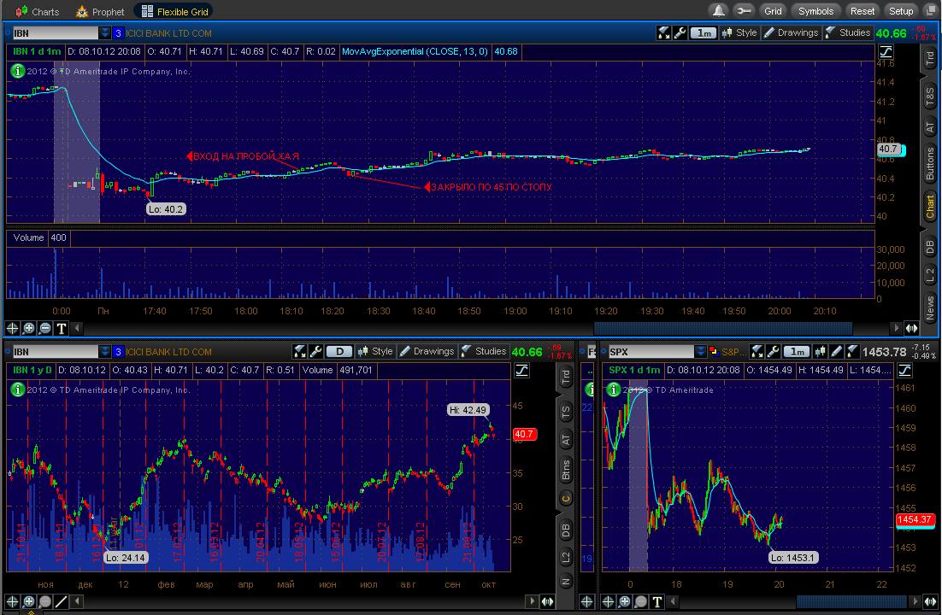Click the expand-collapse arrows icon in top chart
This screenshot has width=942, height=615.
912,328
